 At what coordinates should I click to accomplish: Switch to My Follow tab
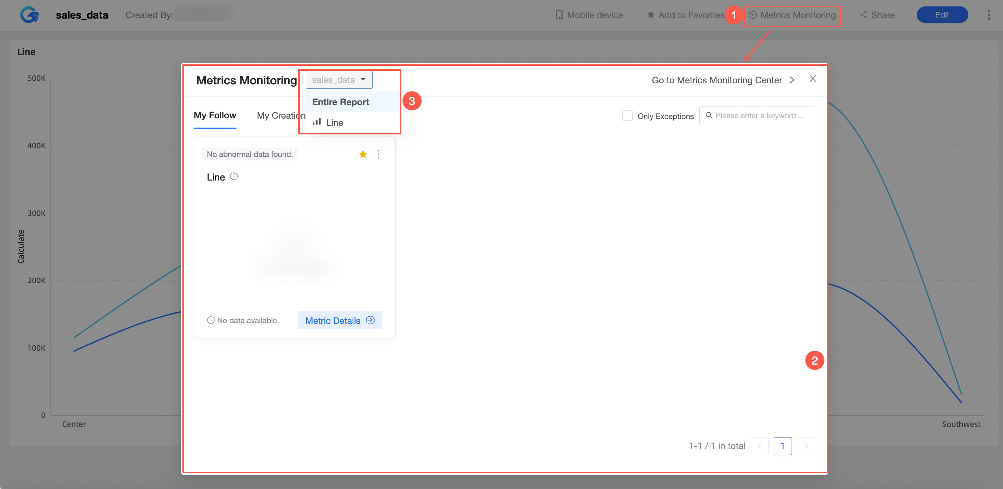(215, 115)
